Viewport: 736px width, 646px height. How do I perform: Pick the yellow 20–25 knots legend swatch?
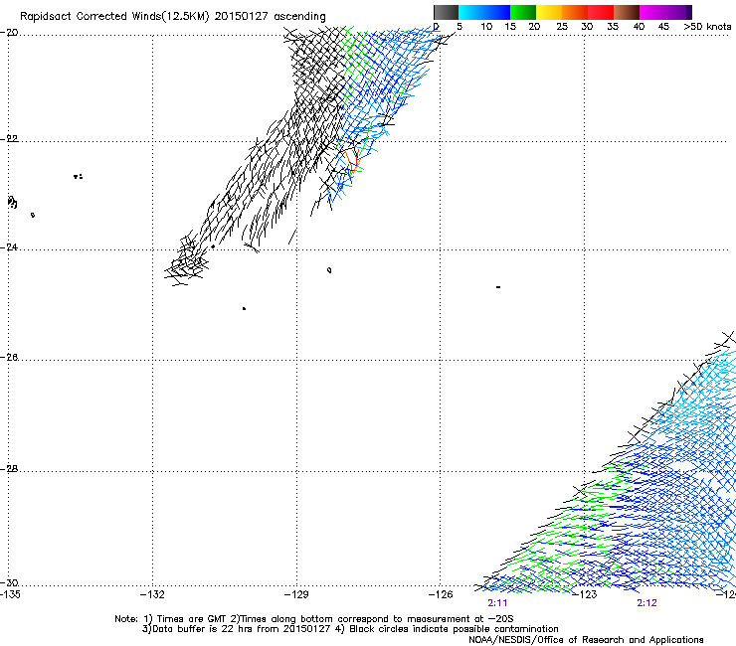549,12
